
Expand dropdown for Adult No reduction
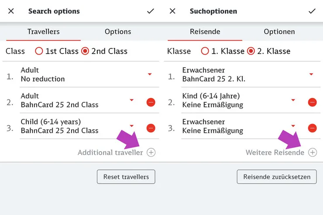pyautogui.click(x=150, y=75)
